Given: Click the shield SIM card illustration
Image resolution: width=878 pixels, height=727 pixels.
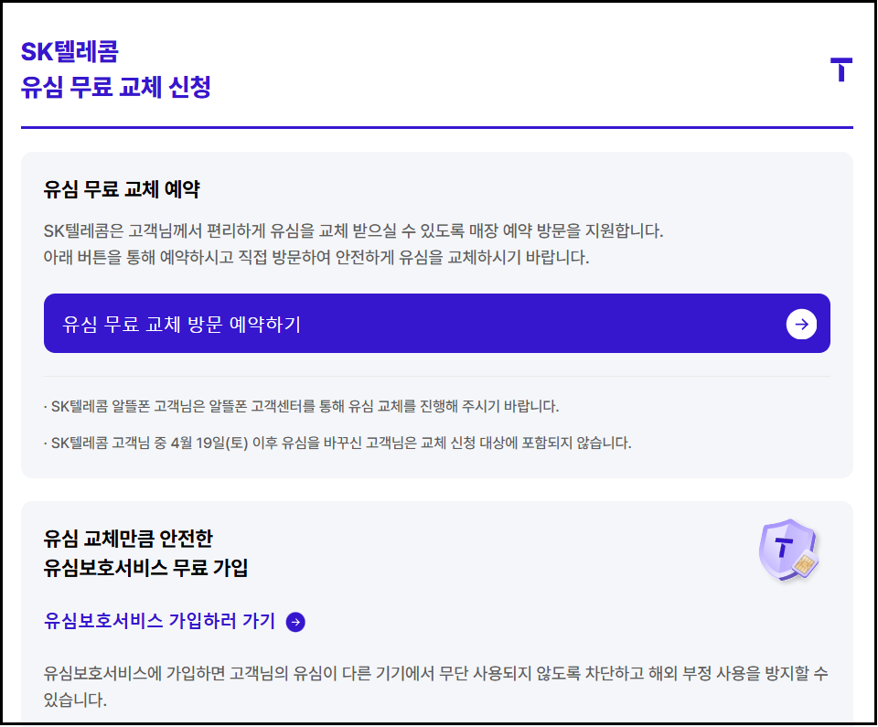Looking at the screenshot, I should 788,550.
